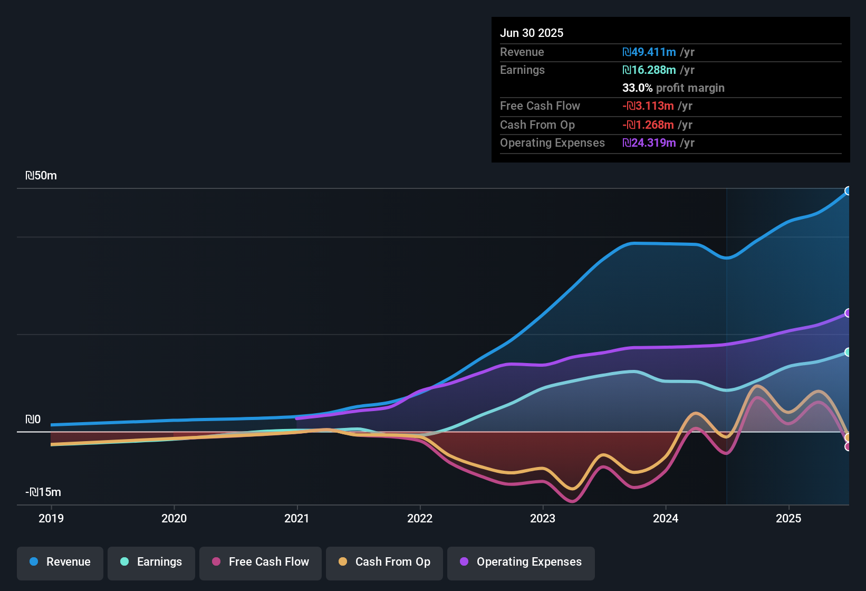Select the orange Cash From Op legend dot
The image size is (866, 591).
click(x=343, y=562)
